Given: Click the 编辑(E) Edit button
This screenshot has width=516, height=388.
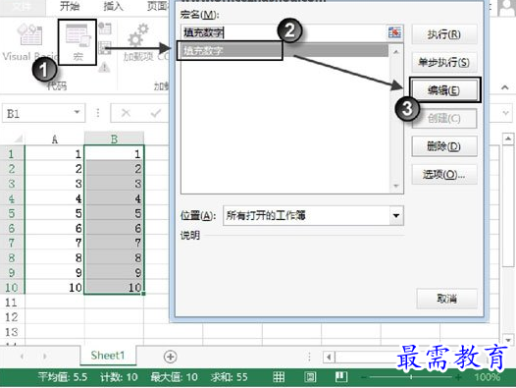Looking at the screenshot, I should click(444, 90).
